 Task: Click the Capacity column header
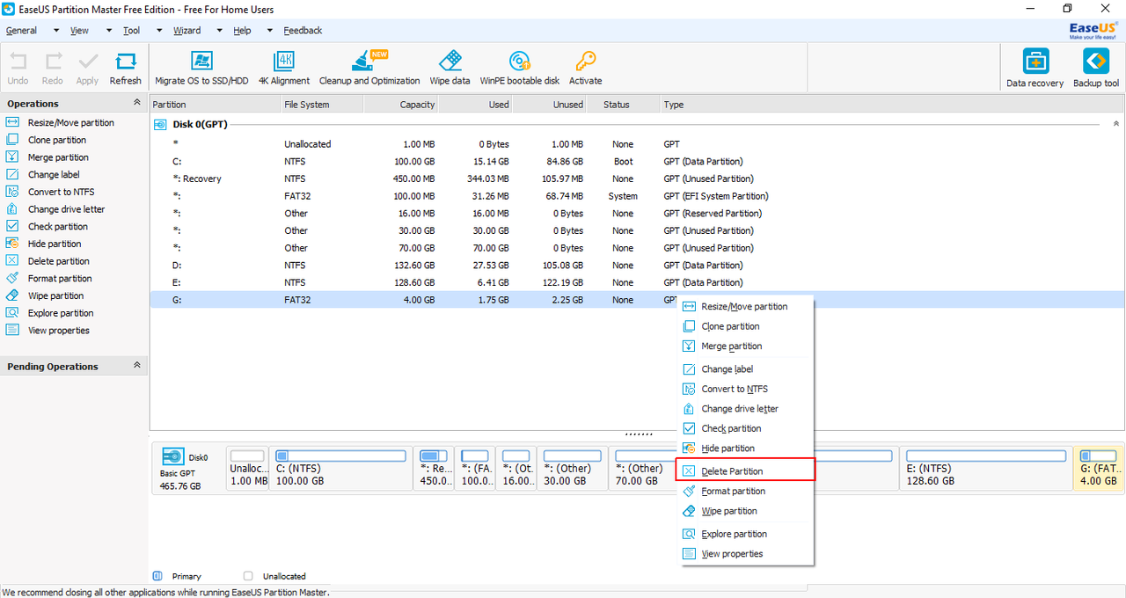pyautogui.click(x=401, y=105)
